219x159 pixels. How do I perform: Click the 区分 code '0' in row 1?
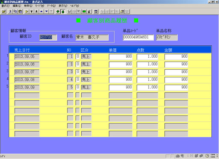click(x=77, y=56)
